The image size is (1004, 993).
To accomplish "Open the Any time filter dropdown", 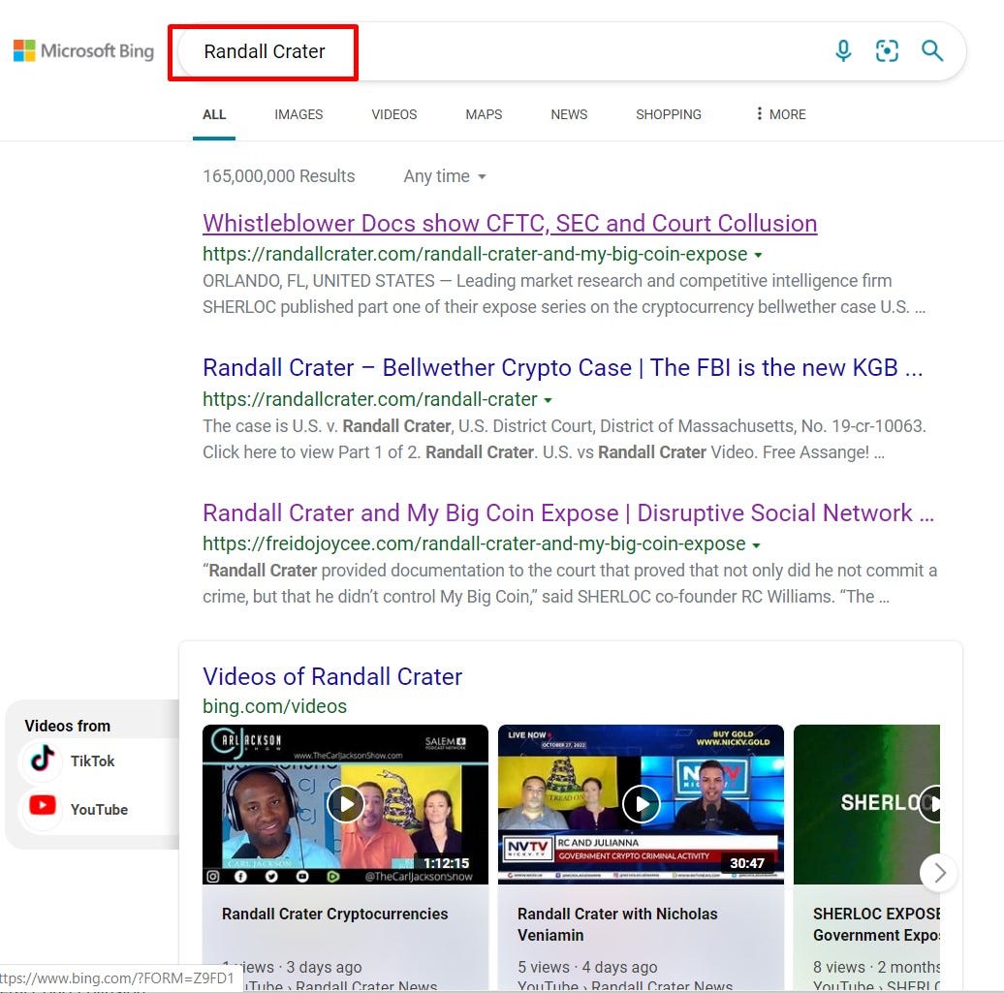I will point(445,176).
